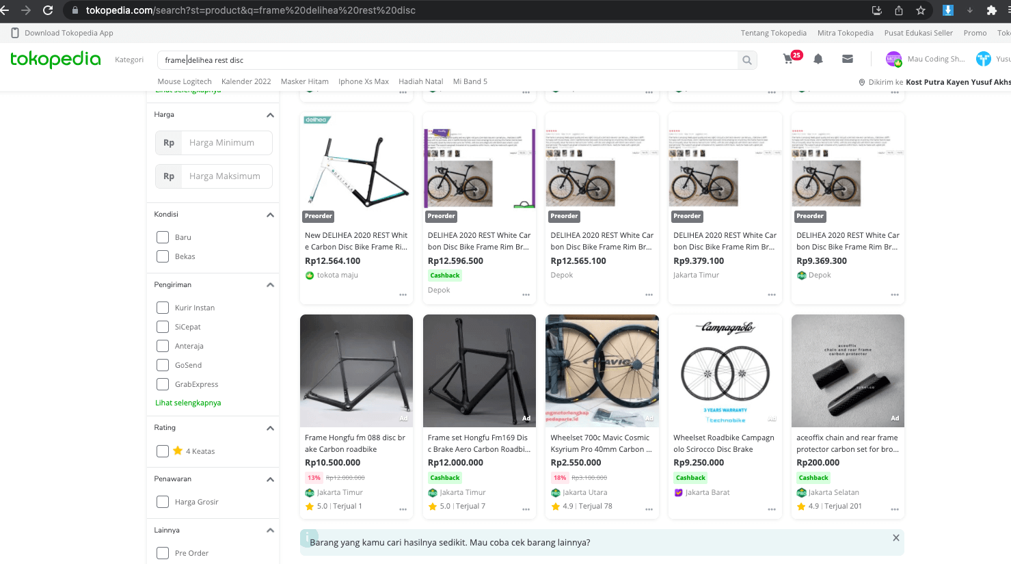This screenshot has height=564, width=1011.
Task: Close the 'Barang yang kamu cari' banner
Action: coord(895,538)
